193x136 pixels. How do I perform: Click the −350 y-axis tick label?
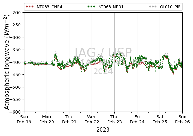point(16,50)
